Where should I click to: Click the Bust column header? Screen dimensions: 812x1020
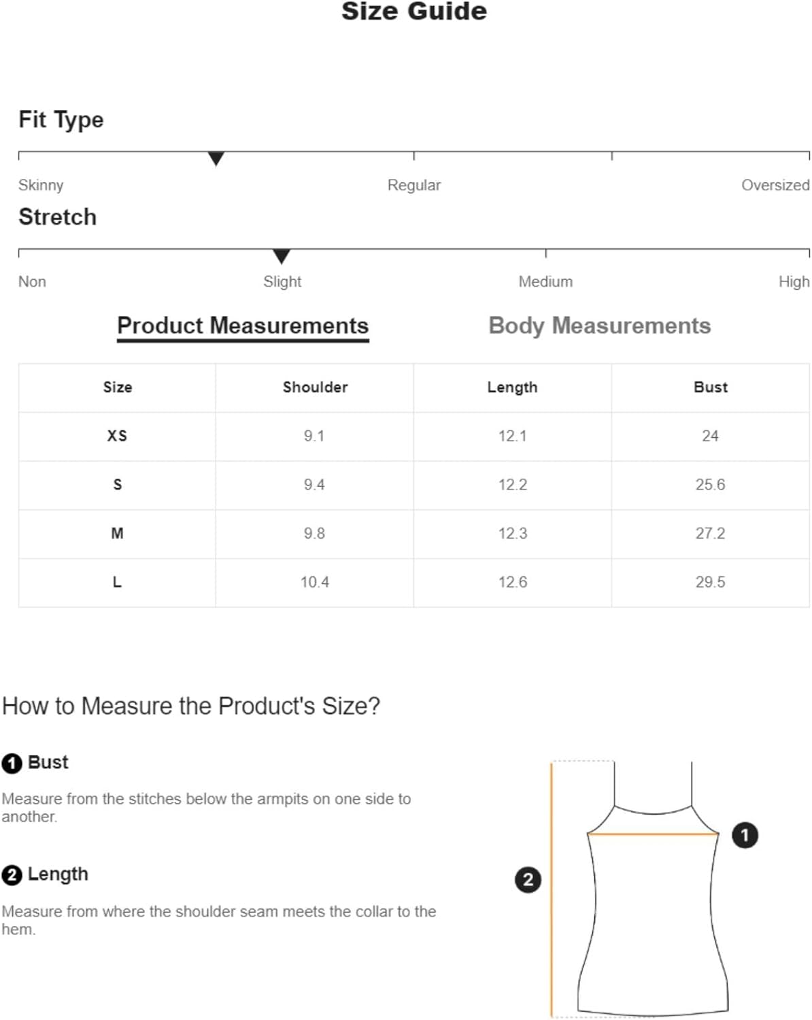point(711,387)
